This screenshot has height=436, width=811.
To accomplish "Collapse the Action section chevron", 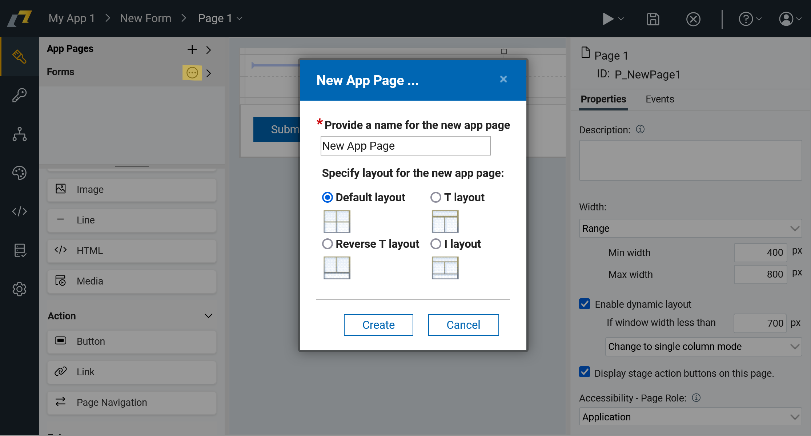I will pos(208,316).
